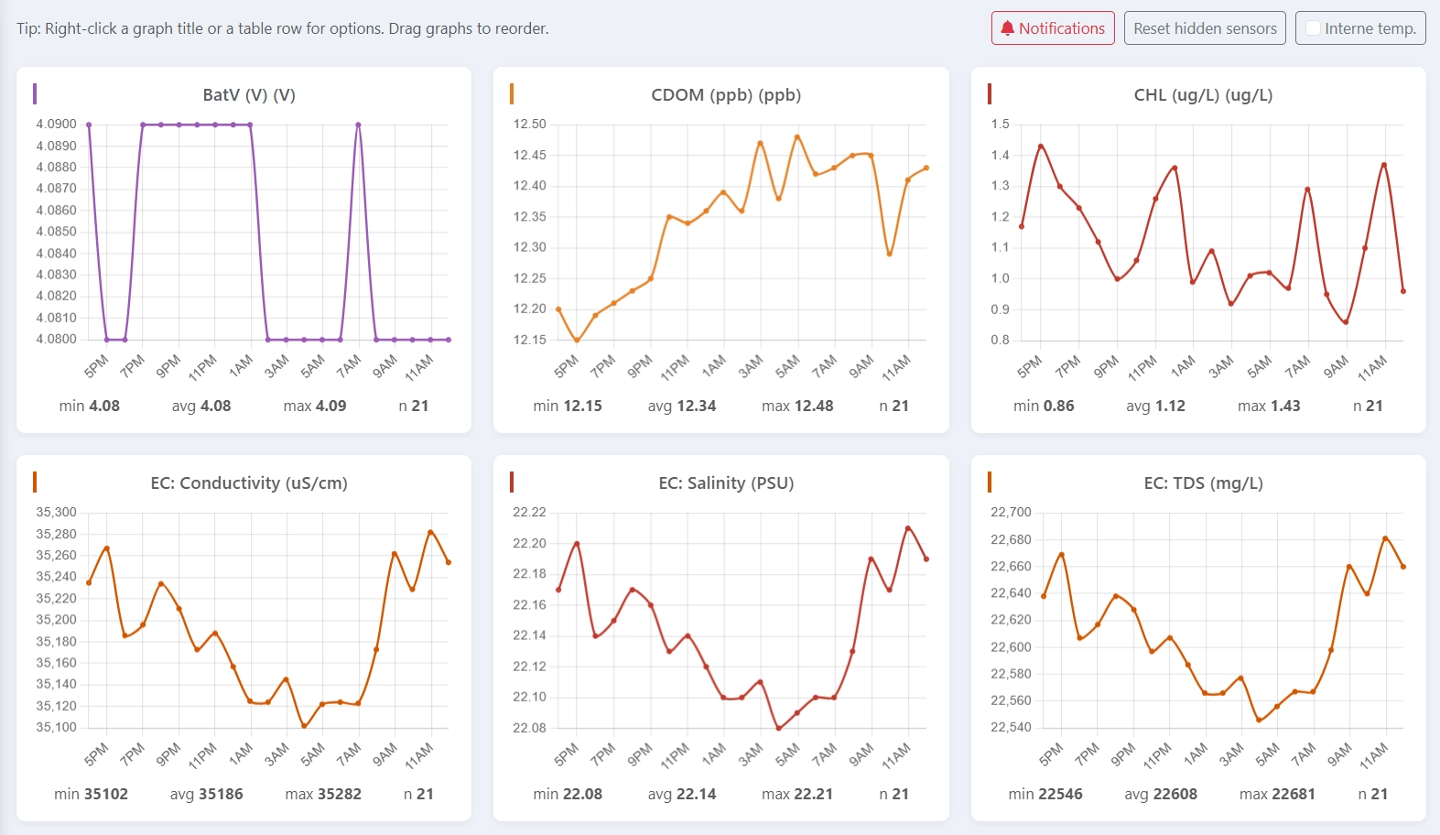Click the orange color bar on CDOM card
Viewport: 1440px width, 835px height.
tap(512, 93)
